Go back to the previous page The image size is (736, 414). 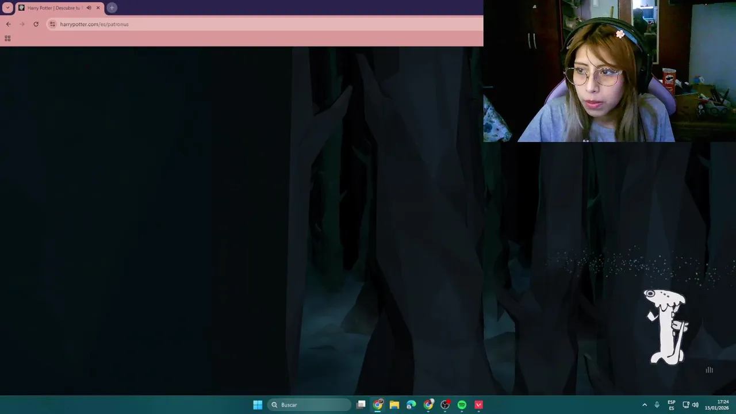click(x=8, y=24)
